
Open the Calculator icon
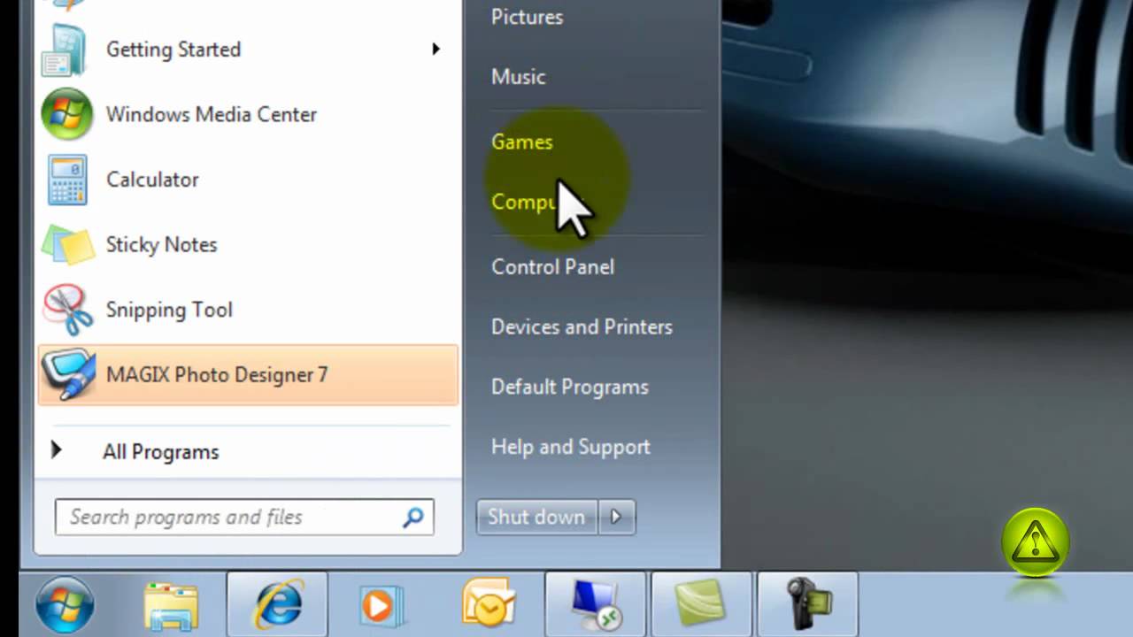pyautogui.click(x=66, y=180)
